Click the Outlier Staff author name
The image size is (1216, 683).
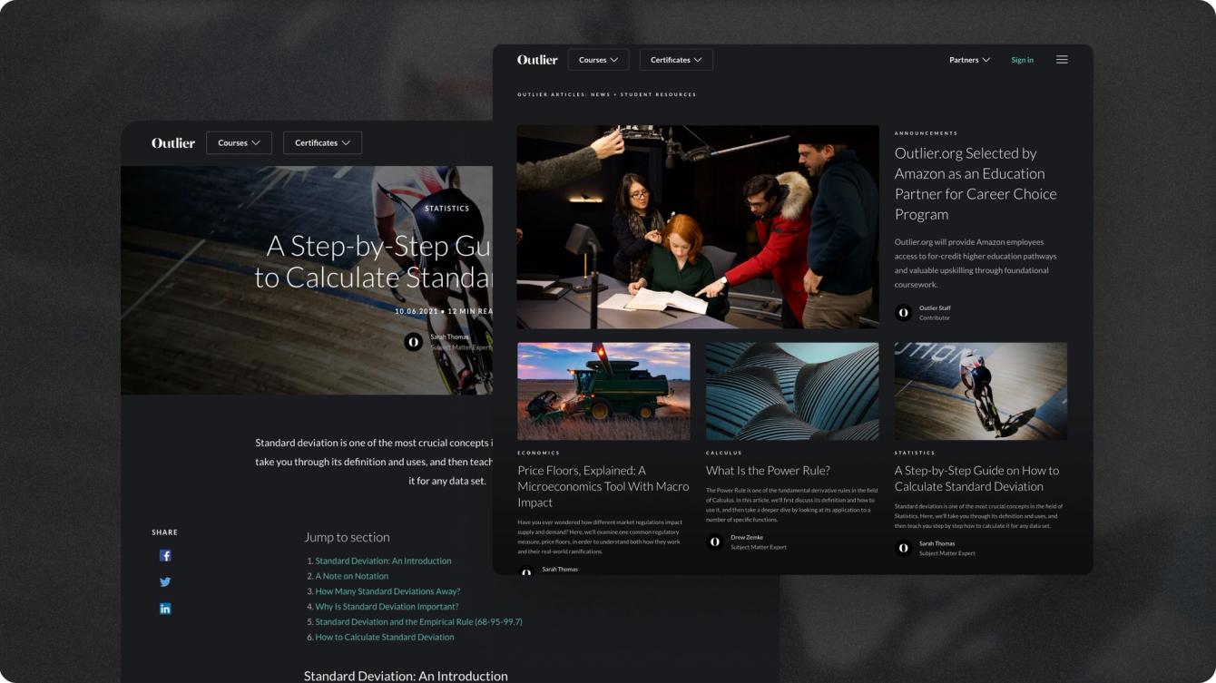tap(935, 308)
